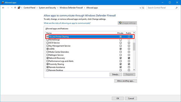Click the search magnifier icon
Viewport: 181px width, 102px height.
coord(176,8)
